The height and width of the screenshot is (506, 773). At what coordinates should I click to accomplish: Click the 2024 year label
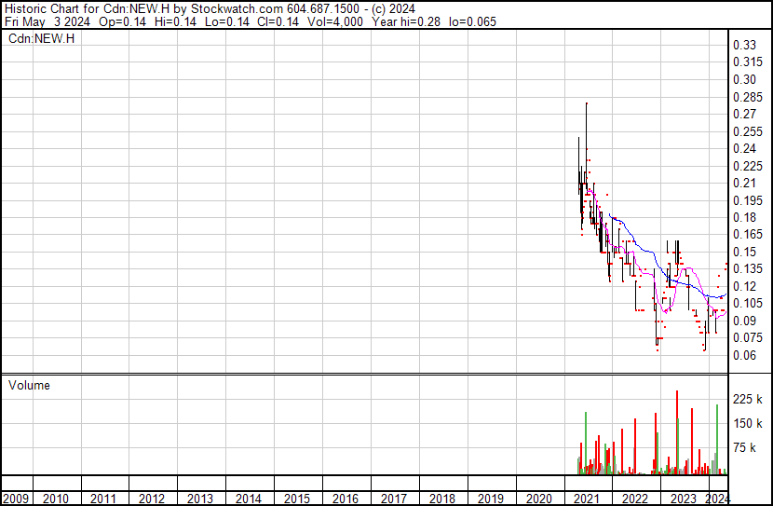click(718, 499)
